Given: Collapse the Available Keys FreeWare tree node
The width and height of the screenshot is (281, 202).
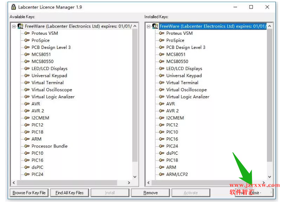Looking at the screenshot, I should click(14, 27).
